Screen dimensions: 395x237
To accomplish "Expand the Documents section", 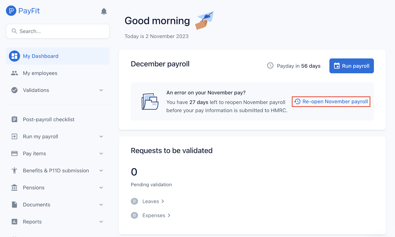I will [101, 204].
